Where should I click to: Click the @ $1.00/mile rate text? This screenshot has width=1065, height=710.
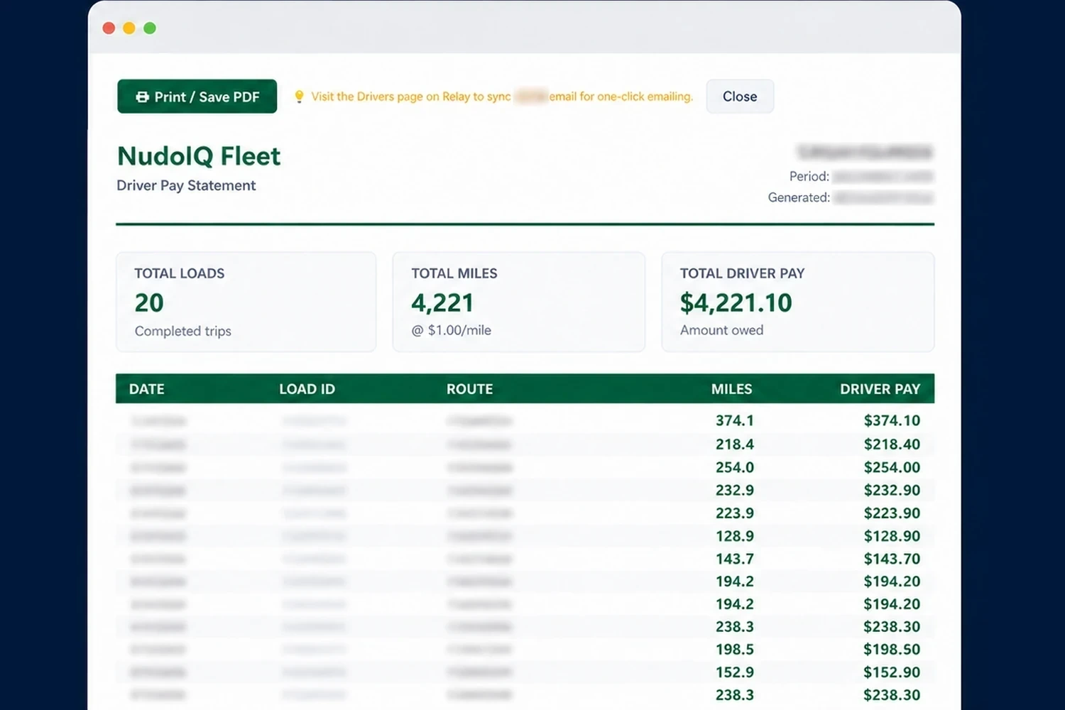[452, 330]
